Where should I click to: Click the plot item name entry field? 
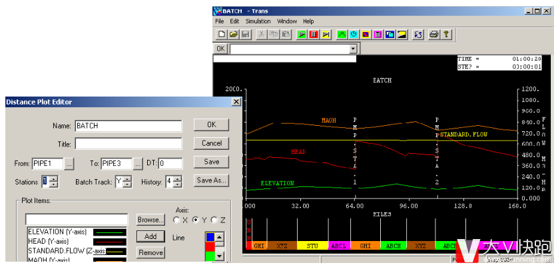77,220
